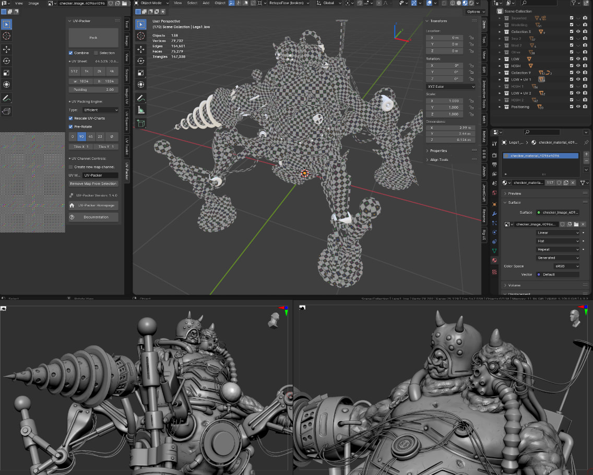Open the packing engine Type dropdown showing Efficient
The height and width of the screenshot is (475, 593).
click(x=101, y=110)
